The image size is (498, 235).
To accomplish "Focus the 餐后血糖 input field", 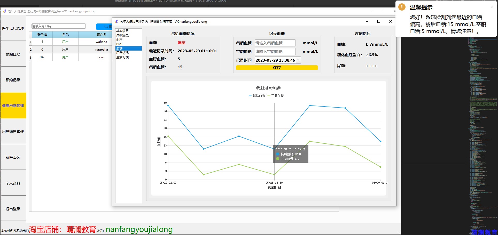I will click(275, 43).
